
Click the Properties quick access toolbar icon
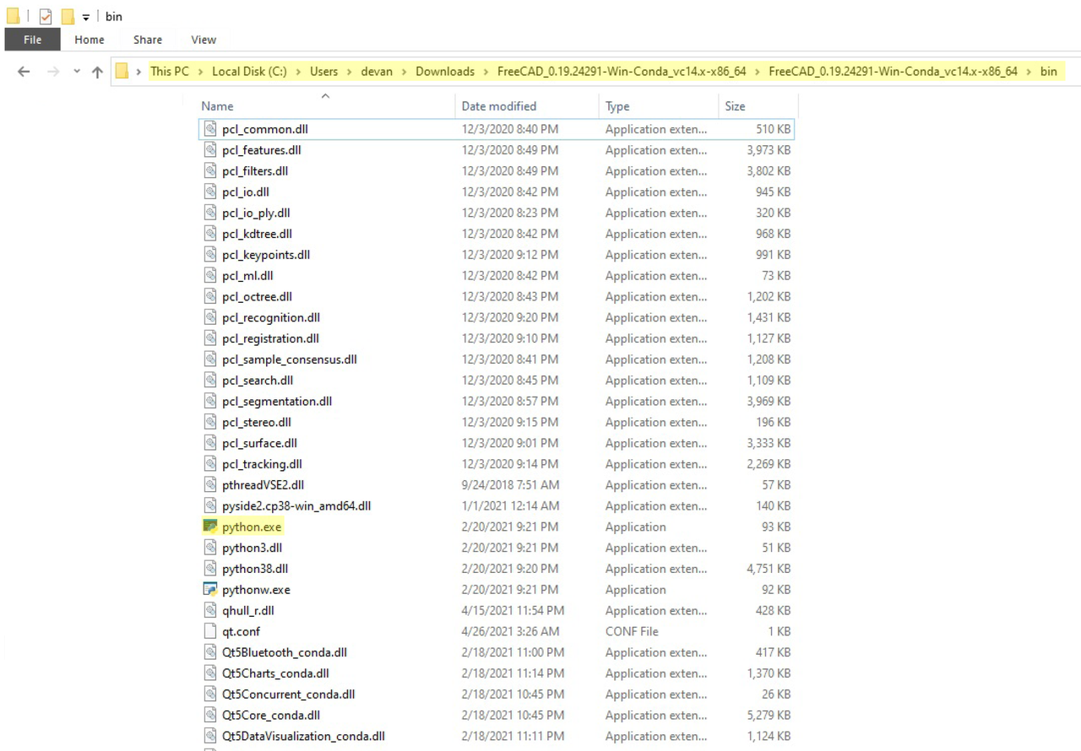click(46, 16)
